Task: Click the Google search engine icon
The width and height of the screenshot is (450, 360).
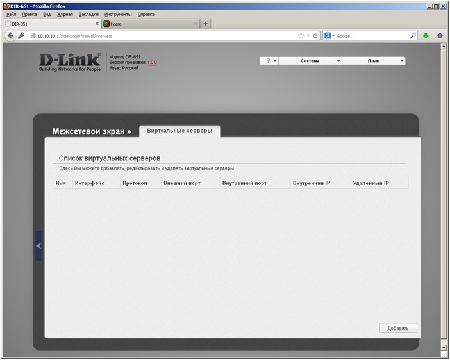Action: click(x=327, y=36)
